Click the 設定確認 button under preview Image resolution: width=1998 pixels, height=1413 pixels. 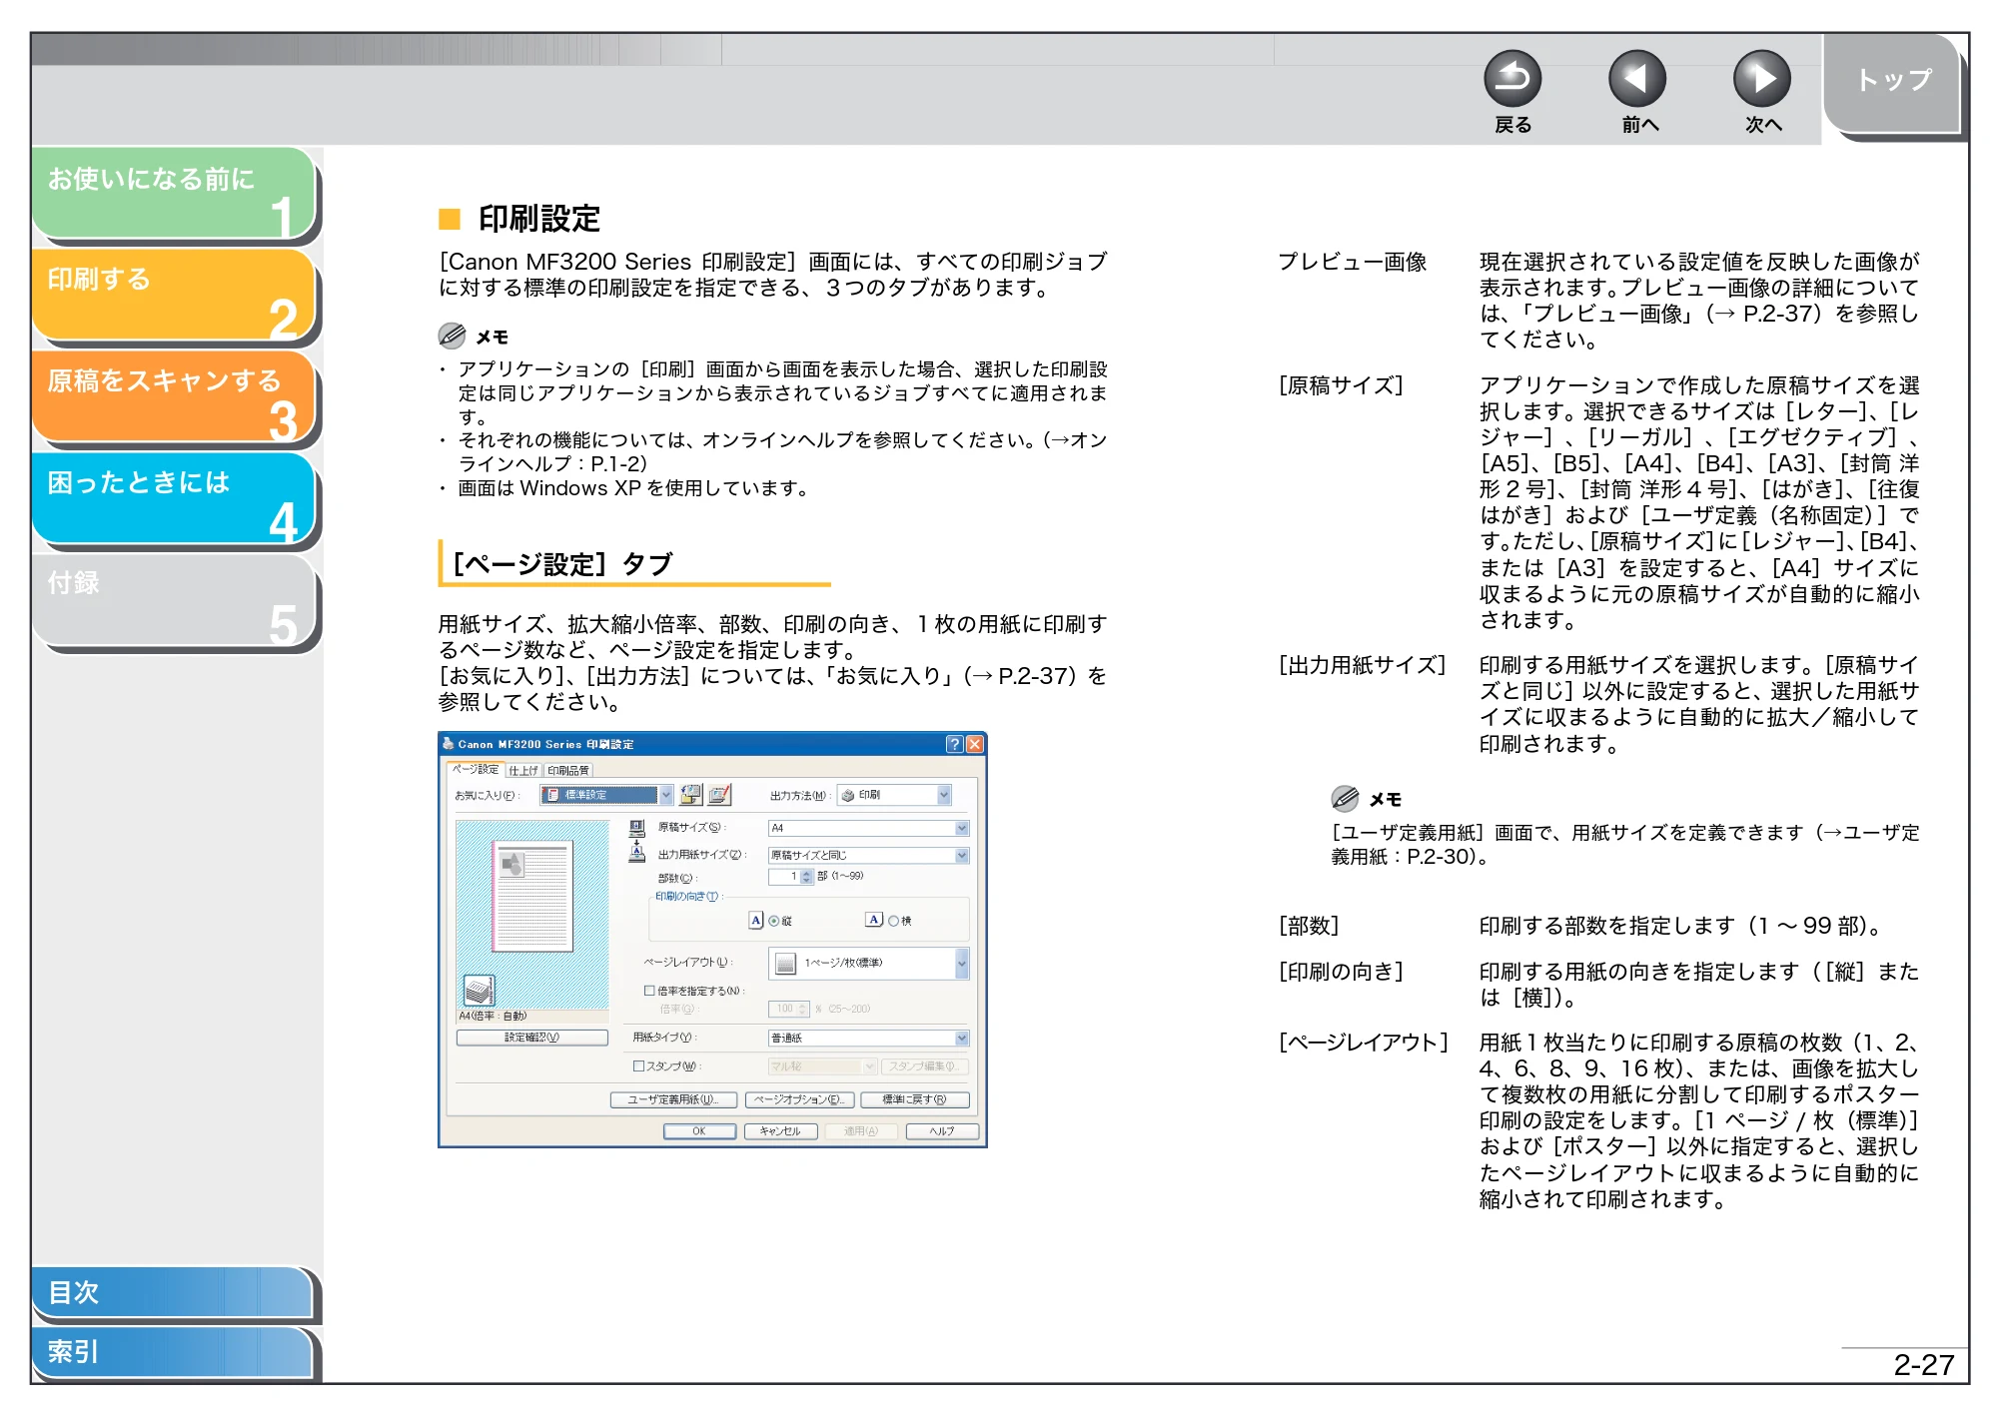[x=532, y=1037]
